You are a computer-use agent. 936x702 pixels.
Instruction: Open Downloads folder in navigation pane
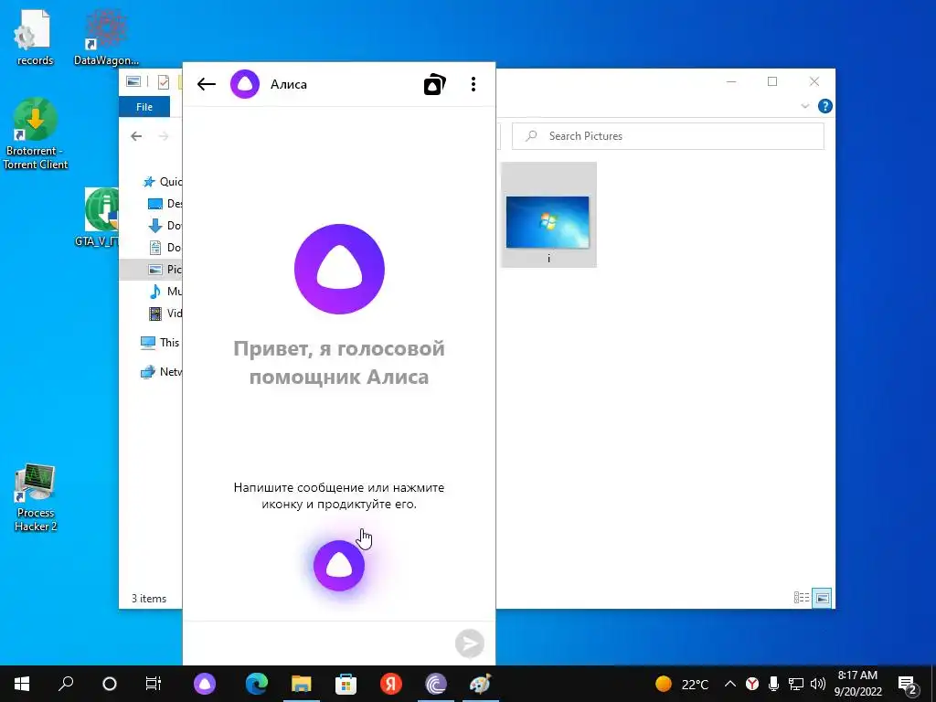tap(165, 226)
